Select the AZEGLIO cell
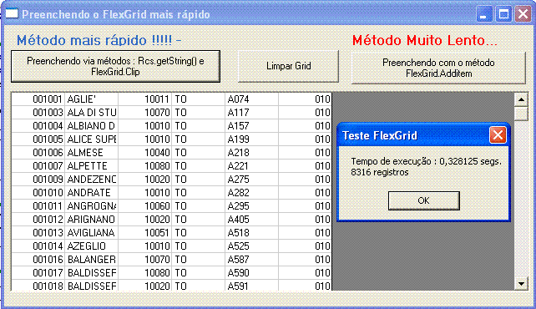Viewport: 536px width, 309px height. [92, 246]
